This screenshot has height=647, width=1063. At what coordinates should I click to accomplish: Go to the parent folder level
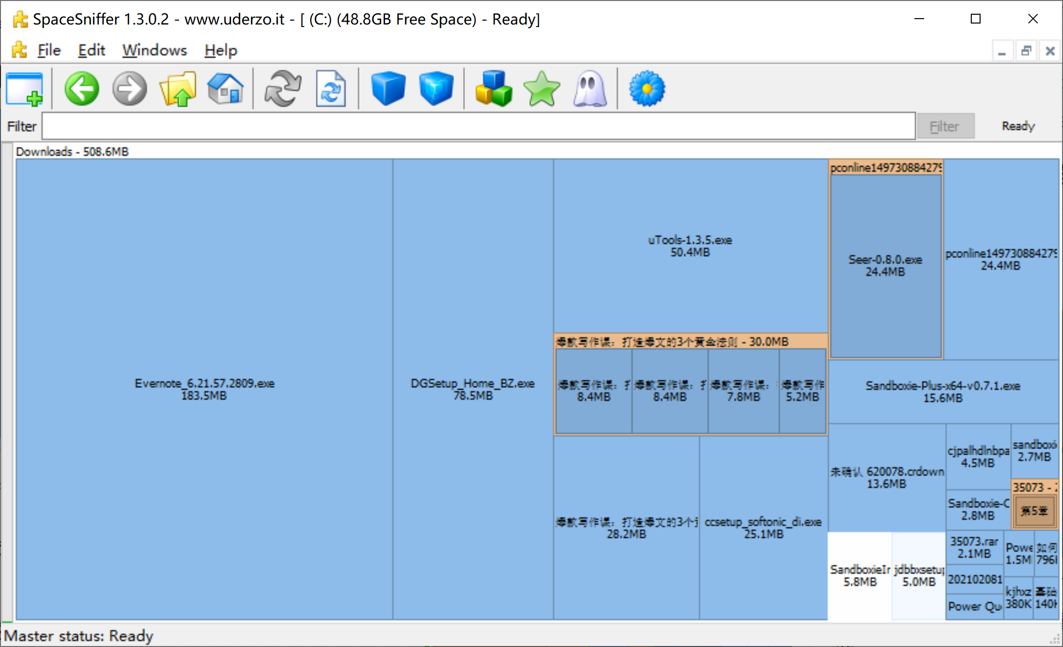178,89
